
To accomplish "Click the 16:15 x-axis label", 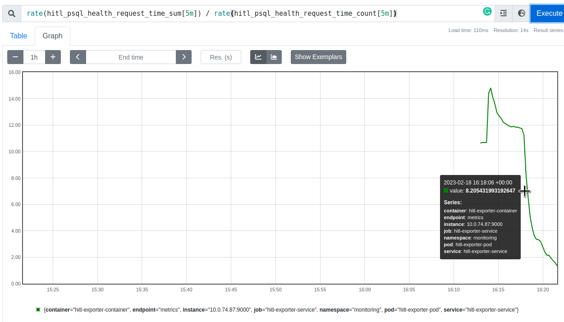I will (498, 290).
